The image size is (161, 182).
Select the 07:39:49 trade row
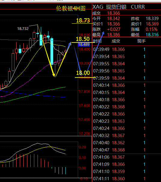(126, 49)
